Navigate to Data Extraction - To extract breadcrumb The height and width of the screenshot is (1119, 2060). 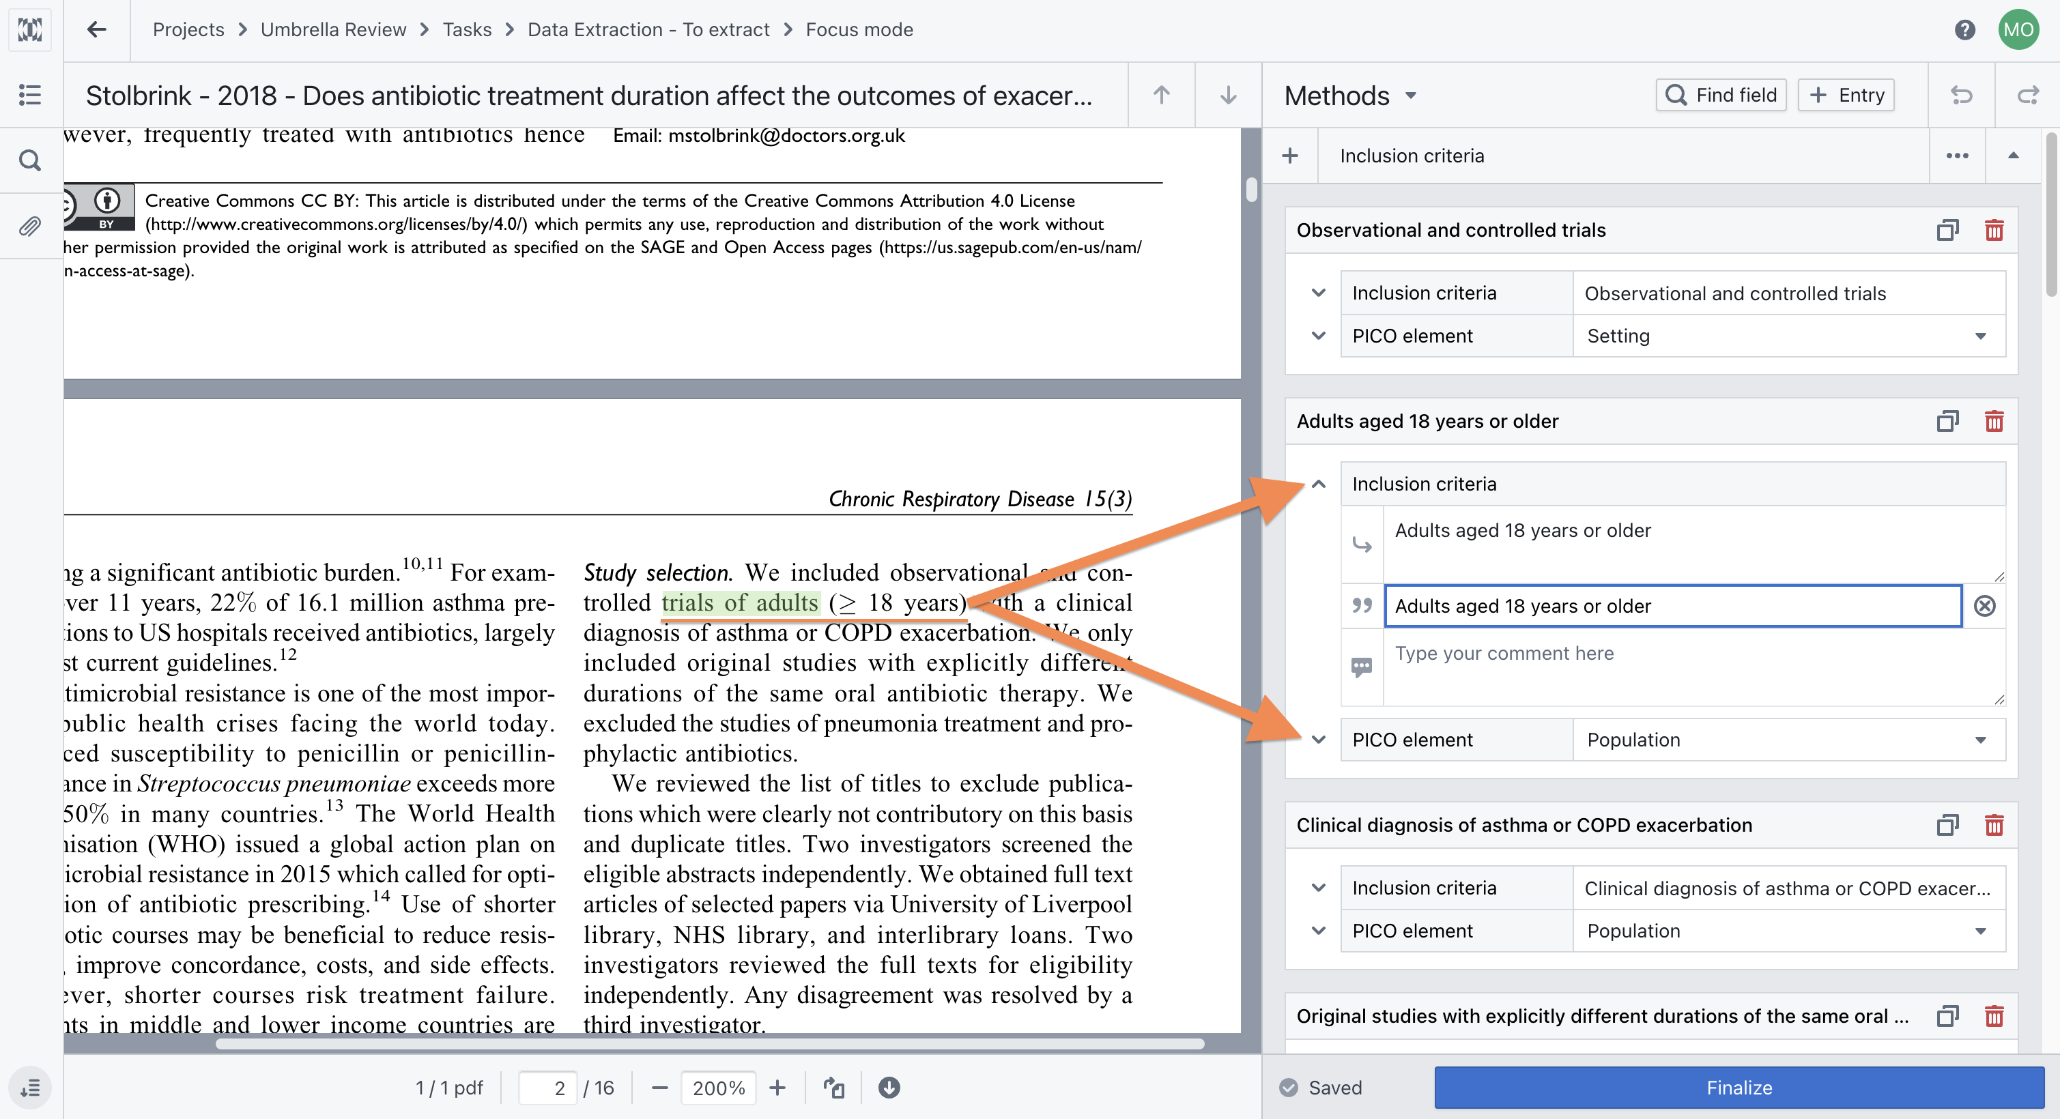pyautogui.click(x=648, y=29)
